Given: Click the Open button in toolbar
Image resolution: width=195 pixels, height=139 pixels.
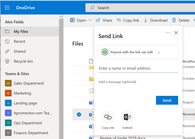Looking at the screenshot, I should click(x=78, y=20).
